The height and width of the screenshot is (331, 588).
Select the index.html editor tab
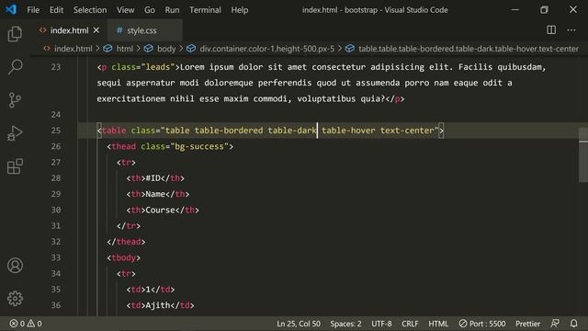(x=69, y=30)
